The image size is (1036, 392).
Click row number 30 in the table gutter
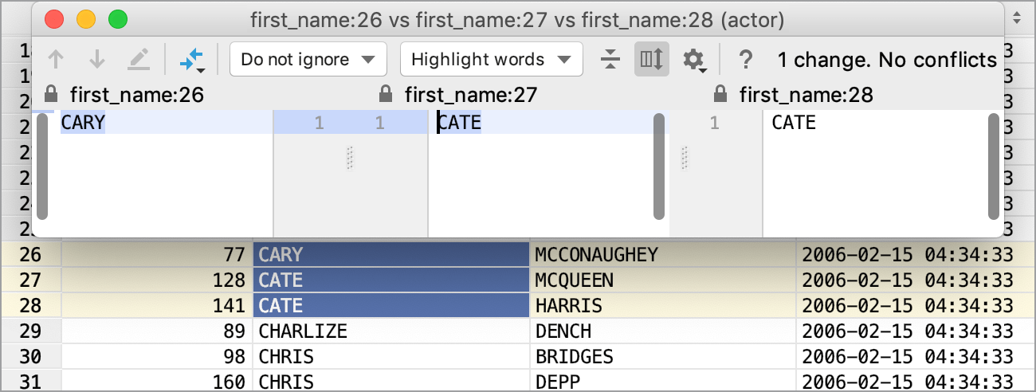[x=30, y=356]
